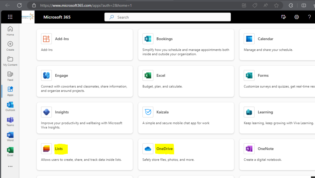Screen dimensions: 315x178
Task: Open the Kaizala app tile
Action: [186, 118]
